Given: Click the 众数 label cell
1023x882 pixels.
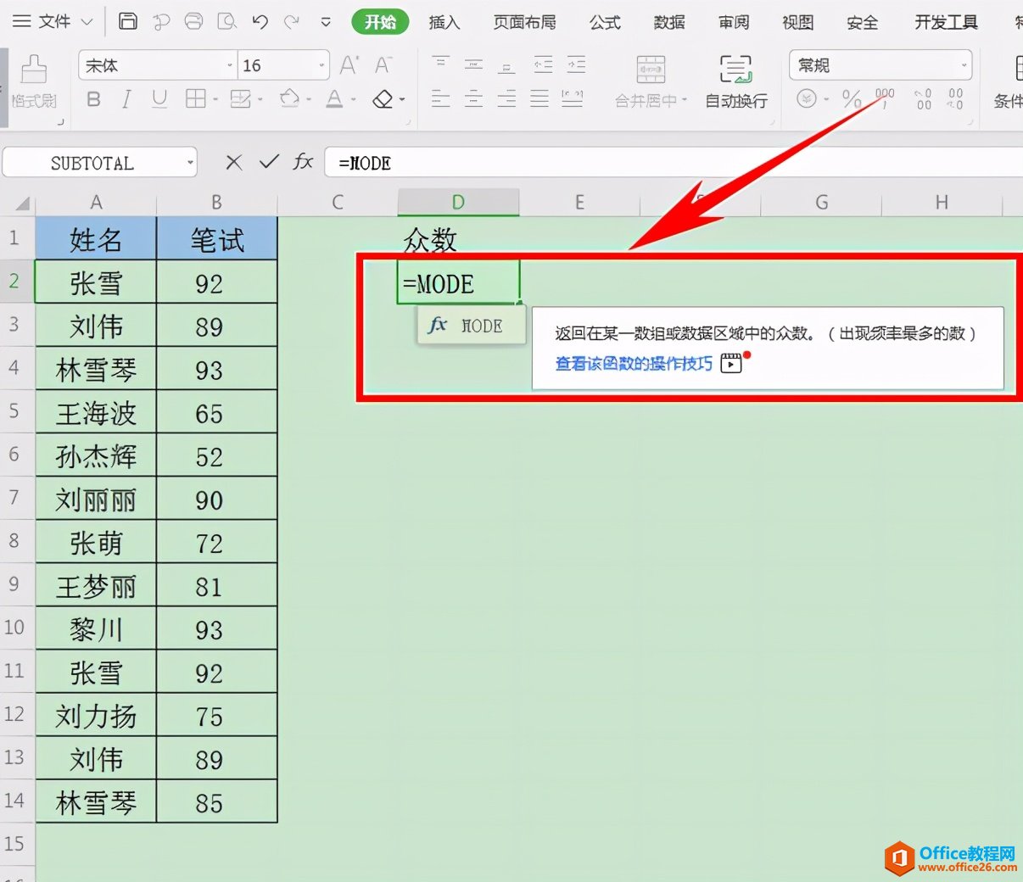Looking at the screenshot, I should (x=458, y=239).
